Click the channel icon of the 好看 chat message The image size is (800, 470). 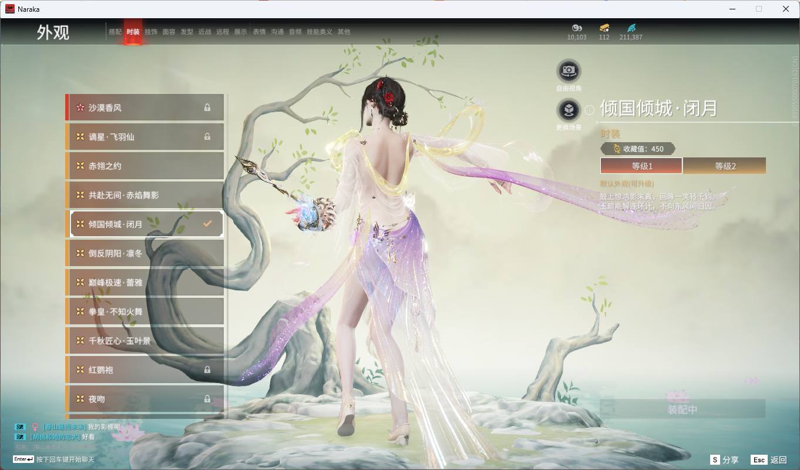[20, 437]
